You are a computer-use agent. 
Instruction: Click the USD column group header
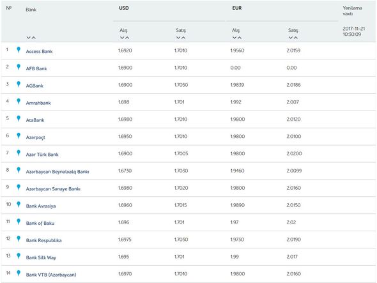124,8
